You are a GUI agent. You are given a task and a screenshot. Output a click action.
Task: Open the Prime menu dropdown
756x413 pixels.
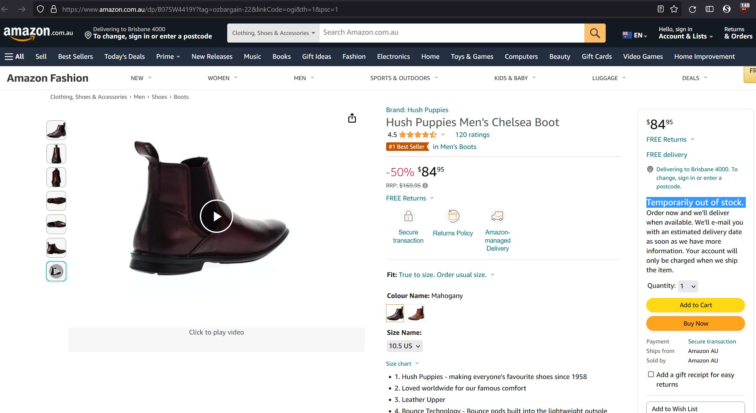168,57
